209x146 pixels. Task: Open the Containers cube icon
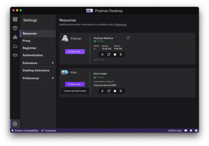15,28
